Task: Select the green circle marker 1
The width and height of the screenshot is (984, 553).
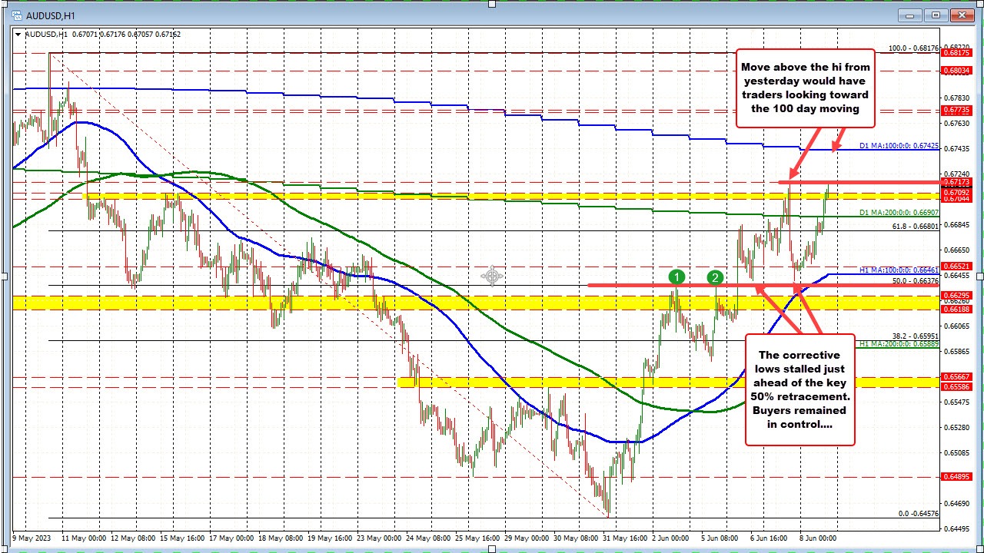Action: [676, 277]
